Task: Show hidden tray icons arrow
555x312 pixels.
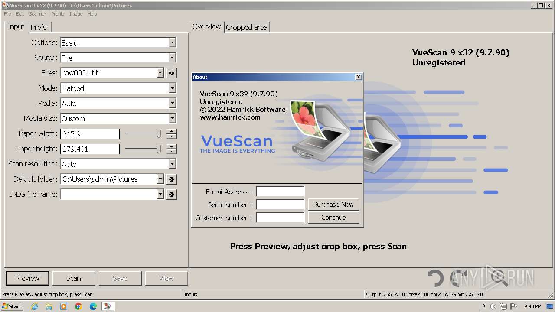Action: click(x=483, y=306)
